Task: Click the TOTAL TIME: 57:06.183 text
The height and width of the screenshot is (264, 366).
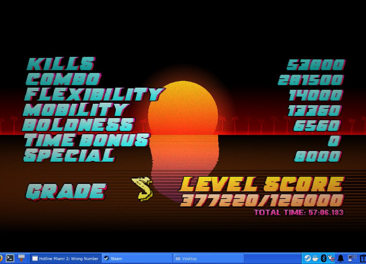Action: point(299,212)
